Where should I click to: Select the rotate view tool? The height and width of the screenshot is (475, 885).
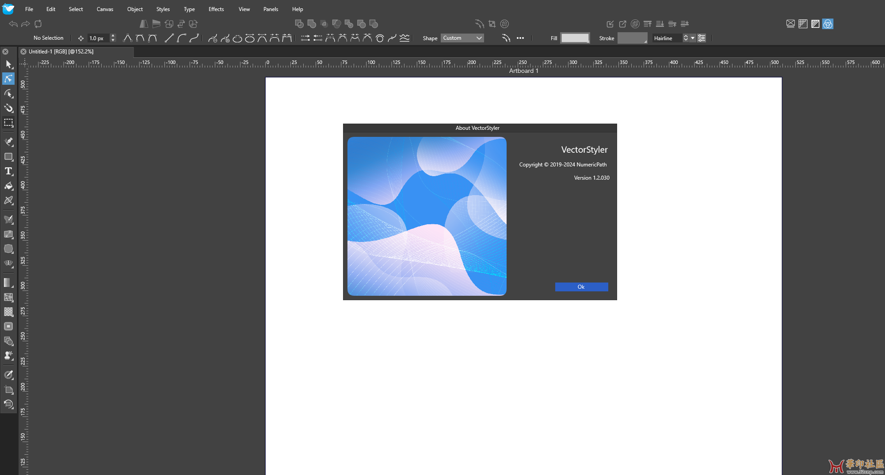click(x=8, y=404)
